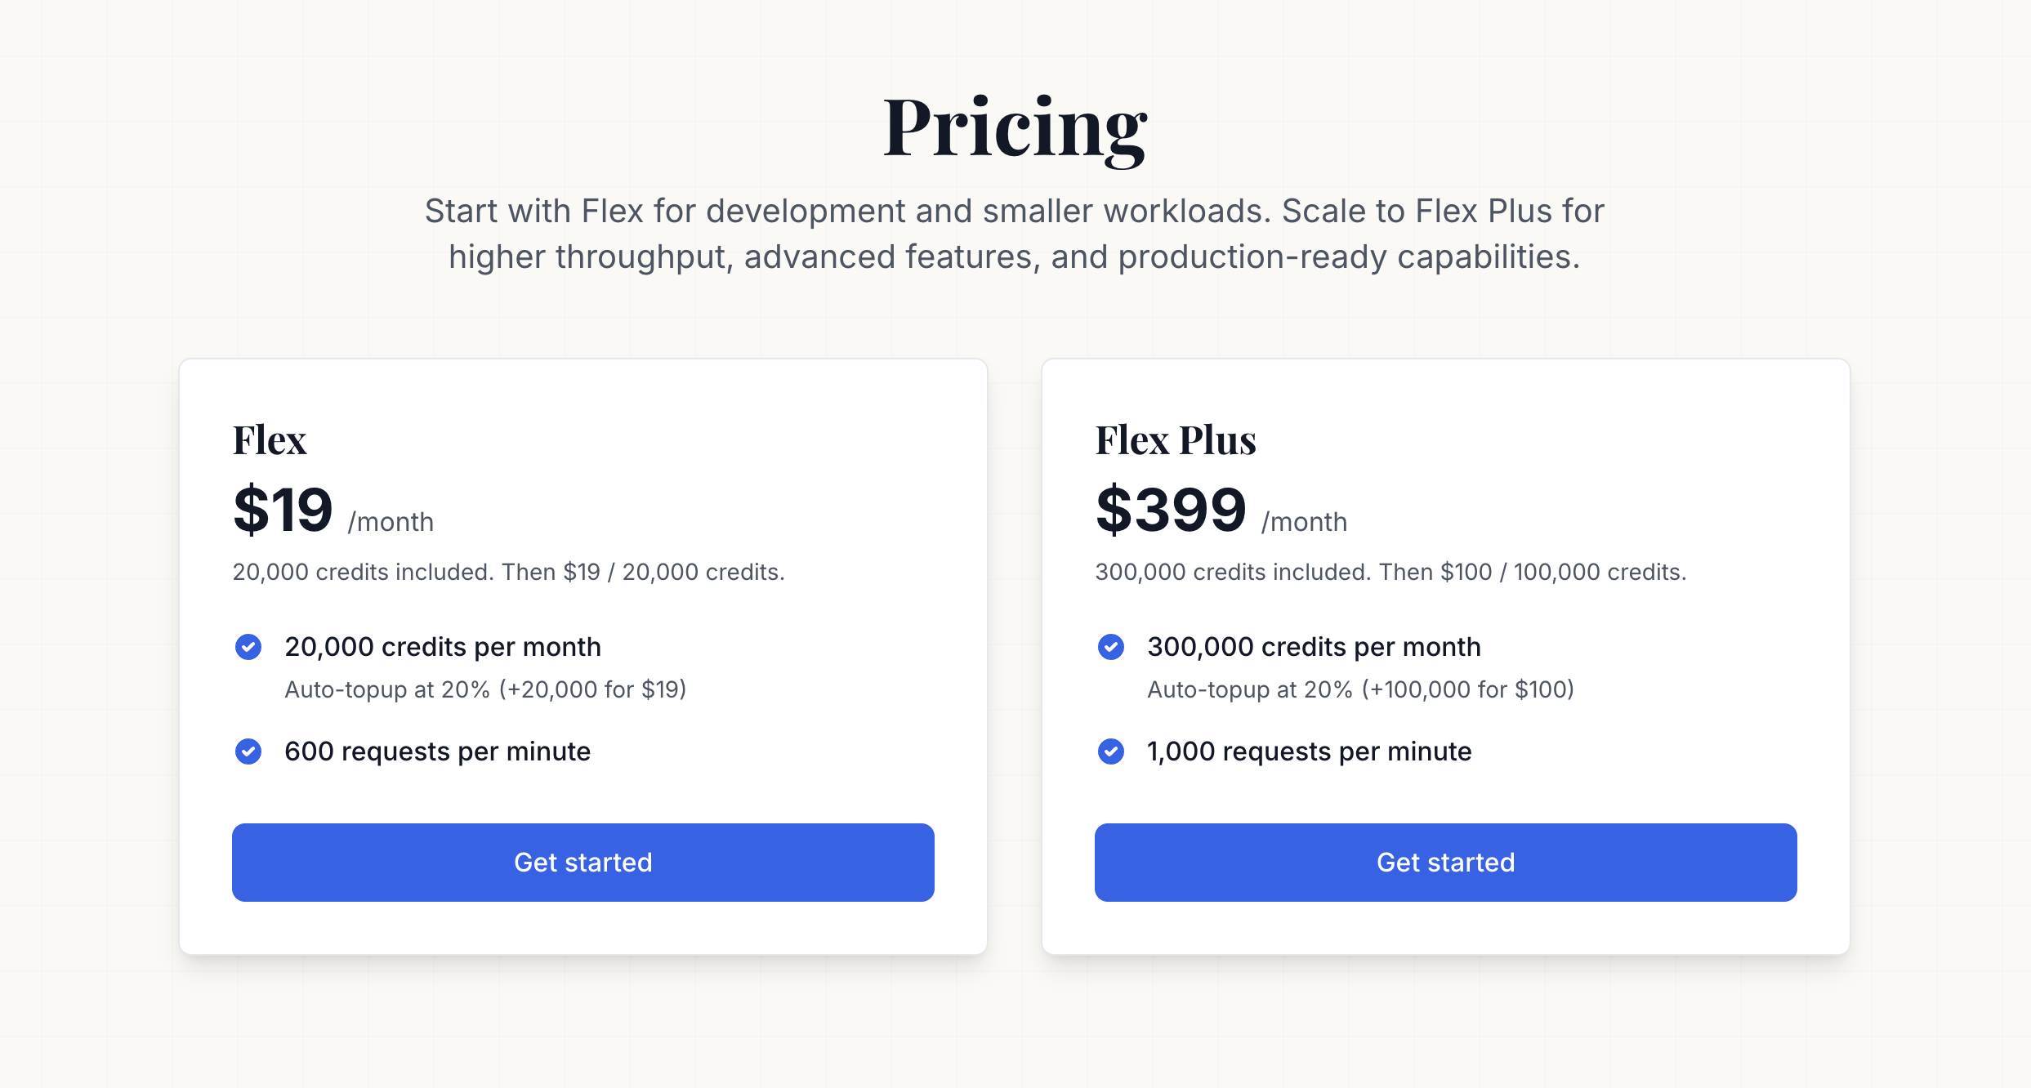The image size is (2031, 1088).
Task: Click the subtitle paragraph under Pricing
Action: pyautogui.click(x=1015, y=234)
